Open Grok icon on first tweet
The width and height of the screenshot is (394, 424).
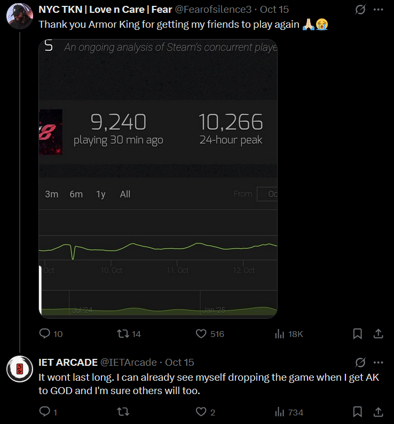[x=360, y=10]
